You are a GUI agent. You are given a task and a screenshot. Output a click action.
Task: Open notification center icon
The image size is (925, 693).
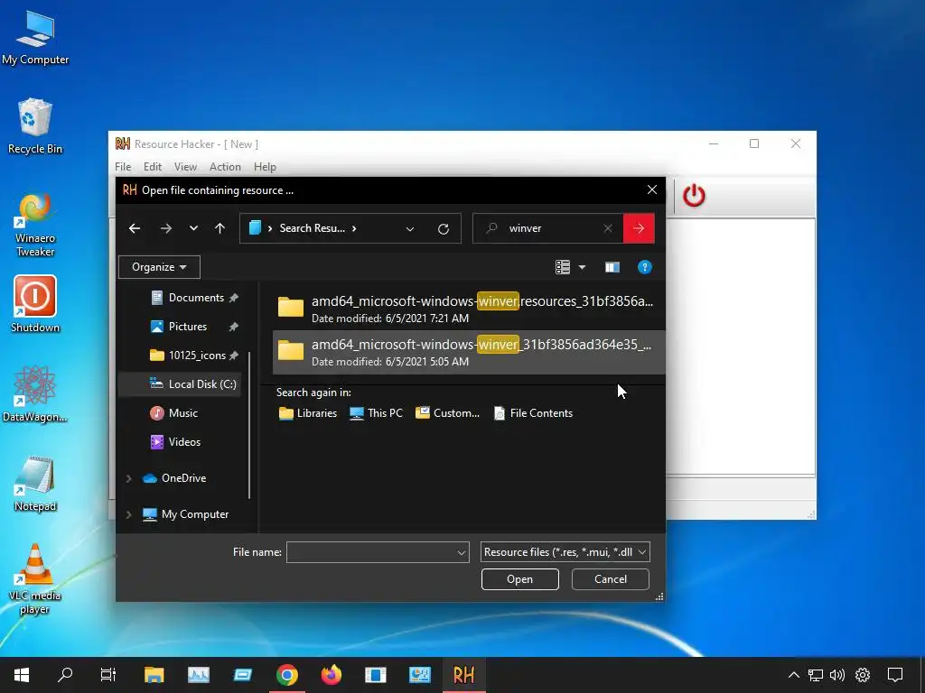[x=895, y=675]
